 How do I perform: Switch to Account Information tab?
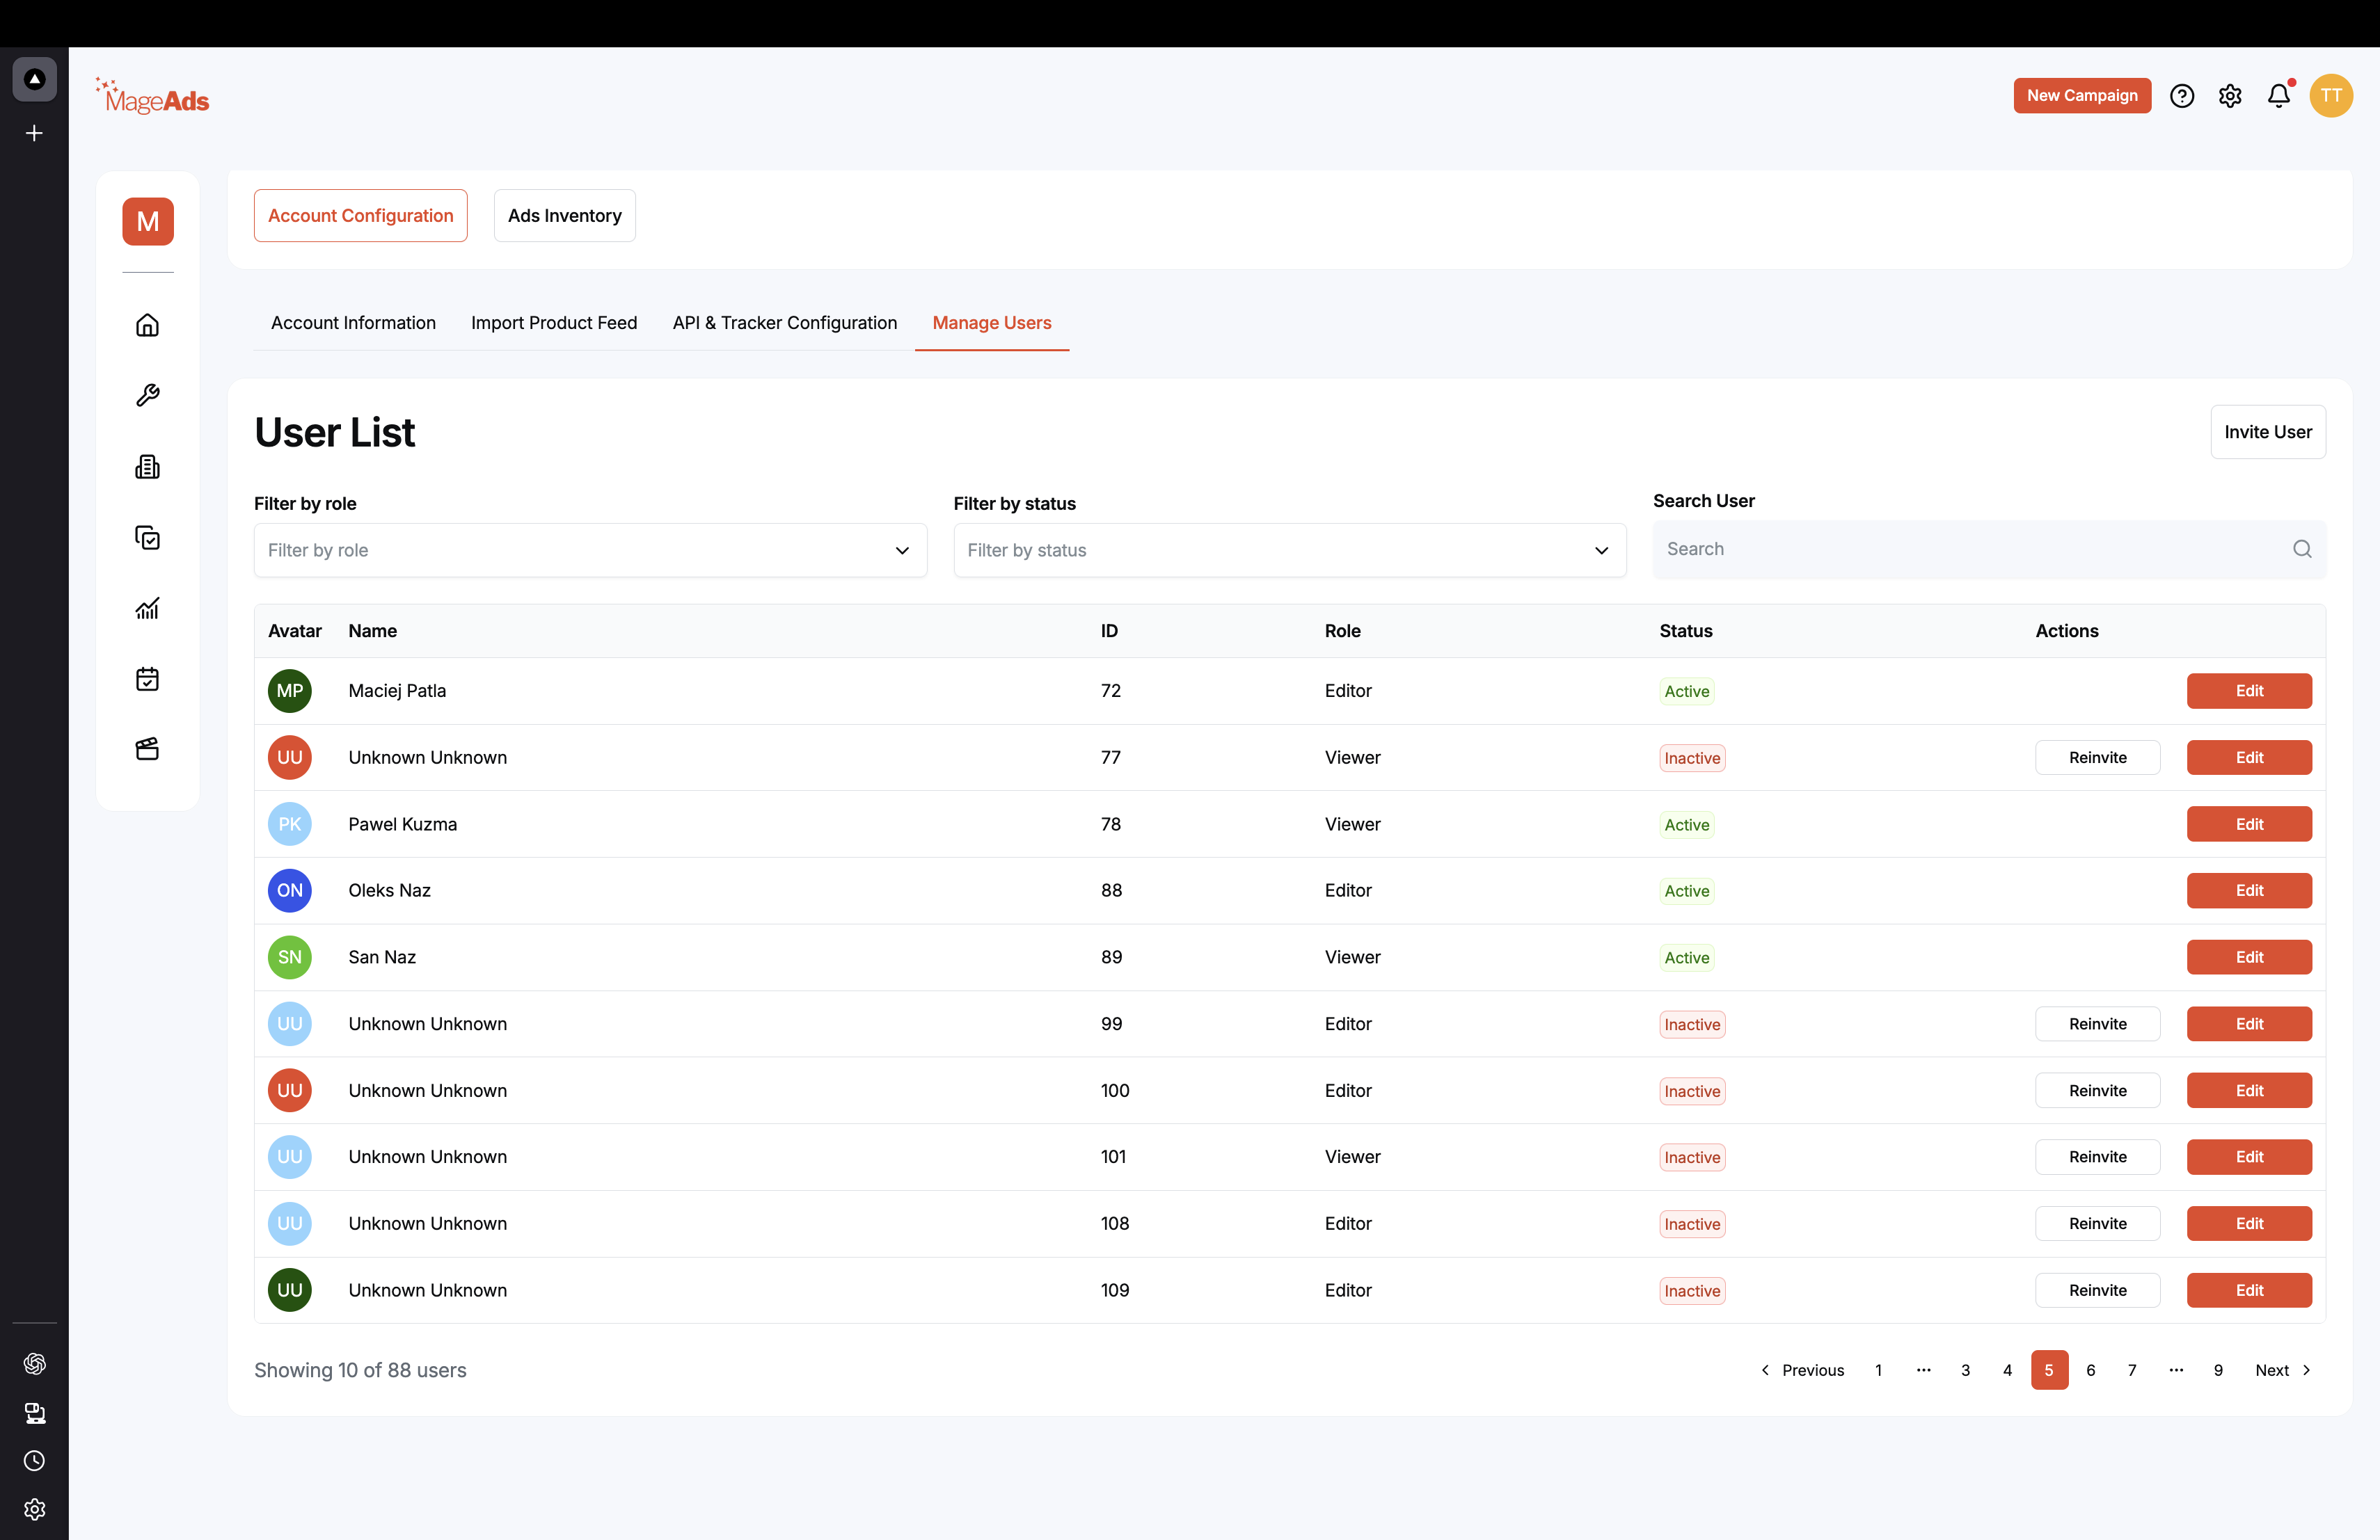click(353, 323)
